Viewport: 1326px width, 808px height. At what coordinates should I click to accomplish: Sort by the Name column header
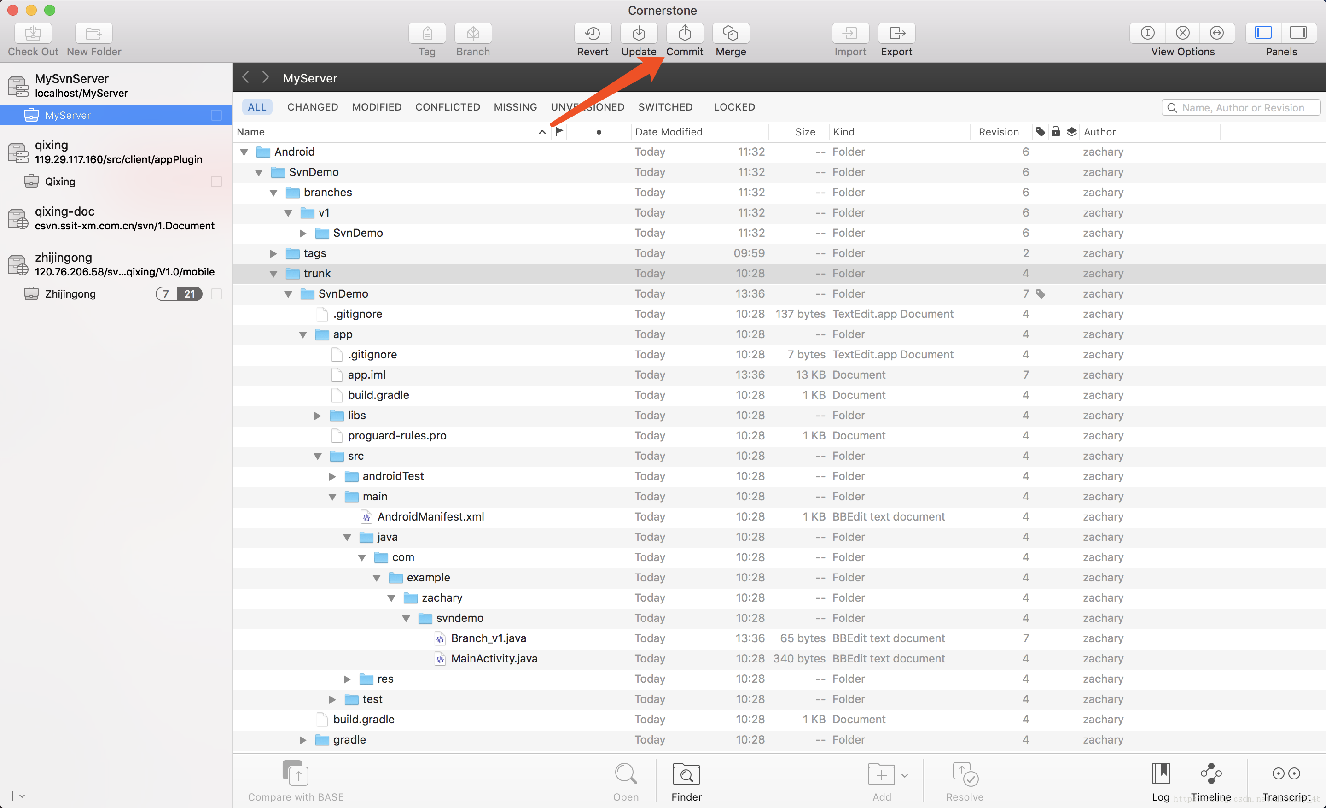(x=392, y=132)
